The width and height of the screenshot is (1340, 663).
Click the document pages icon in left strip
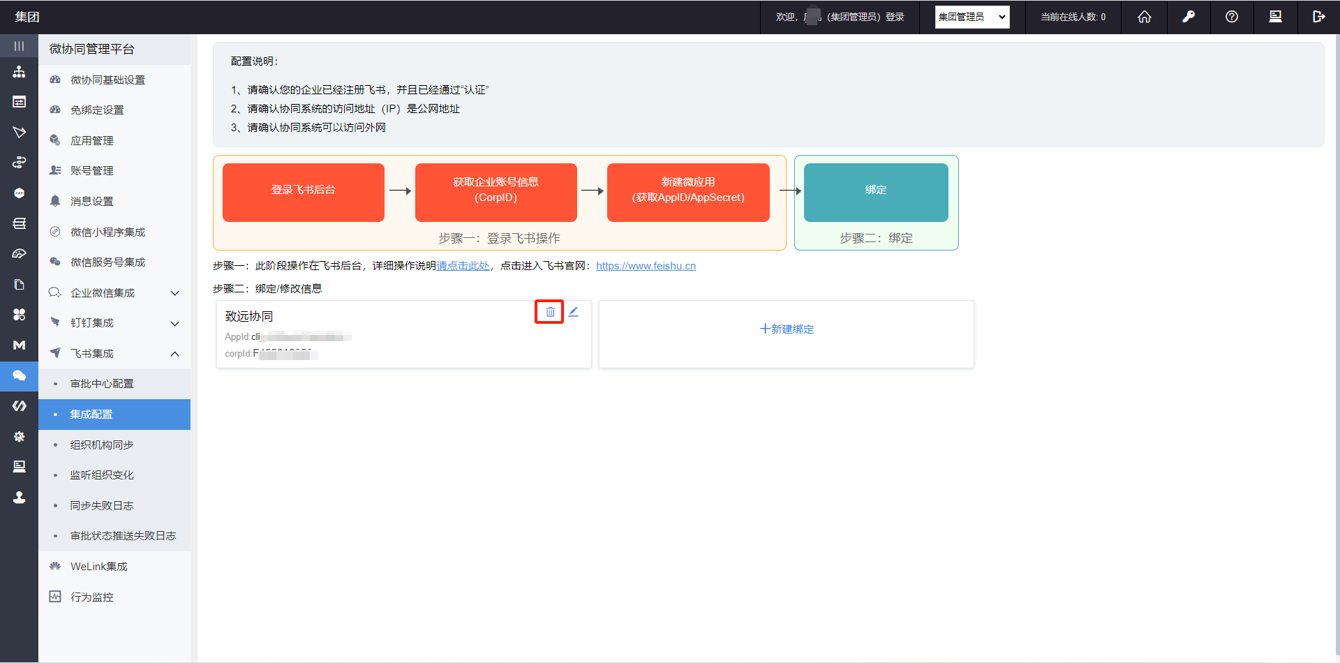tap(19, 284)
